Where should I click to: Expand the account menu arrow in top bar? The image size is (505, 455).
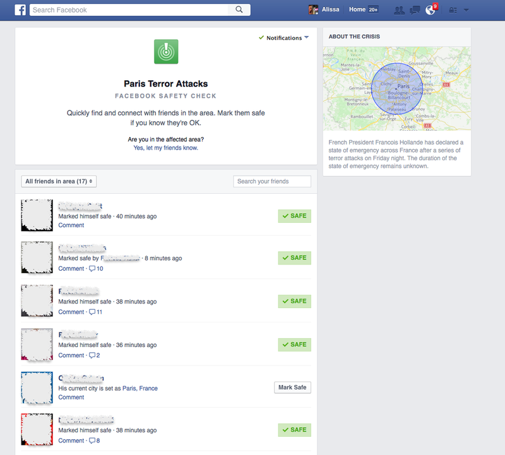coord(466,10)
